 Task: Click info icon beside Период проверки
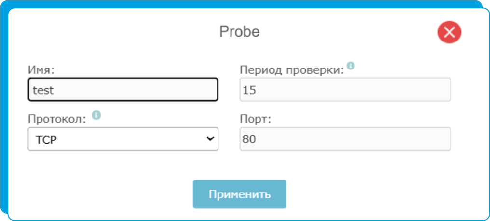tap(351, 66)
